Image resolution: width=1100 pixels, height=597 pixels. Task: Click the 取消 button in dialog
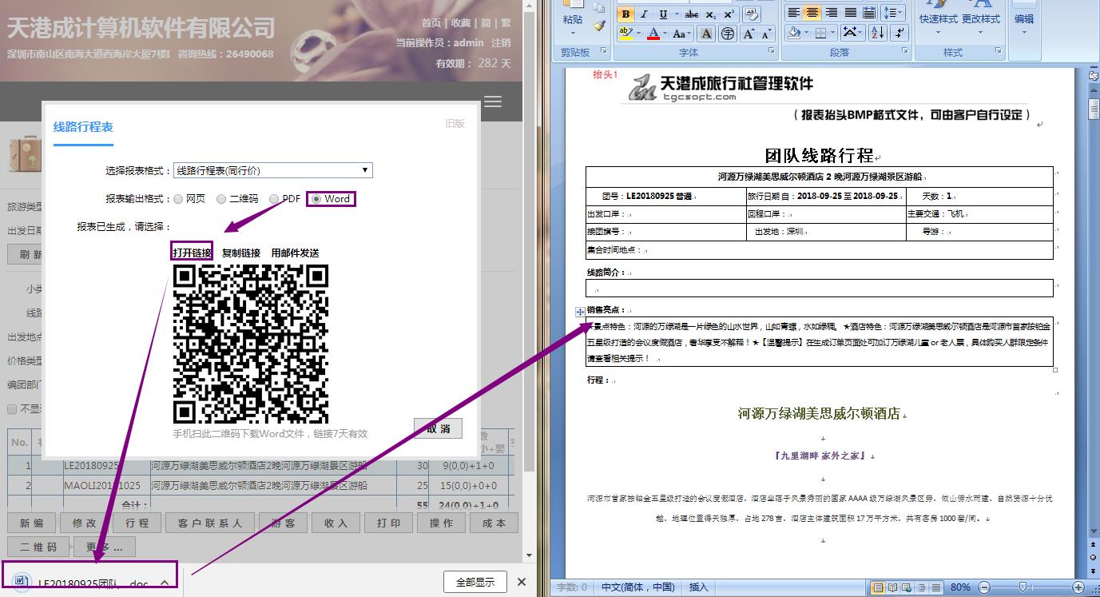[x=438, y=428]
